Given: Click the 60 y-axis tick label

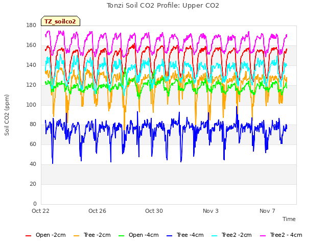Looking at the screenshot, I should (33, 144).
